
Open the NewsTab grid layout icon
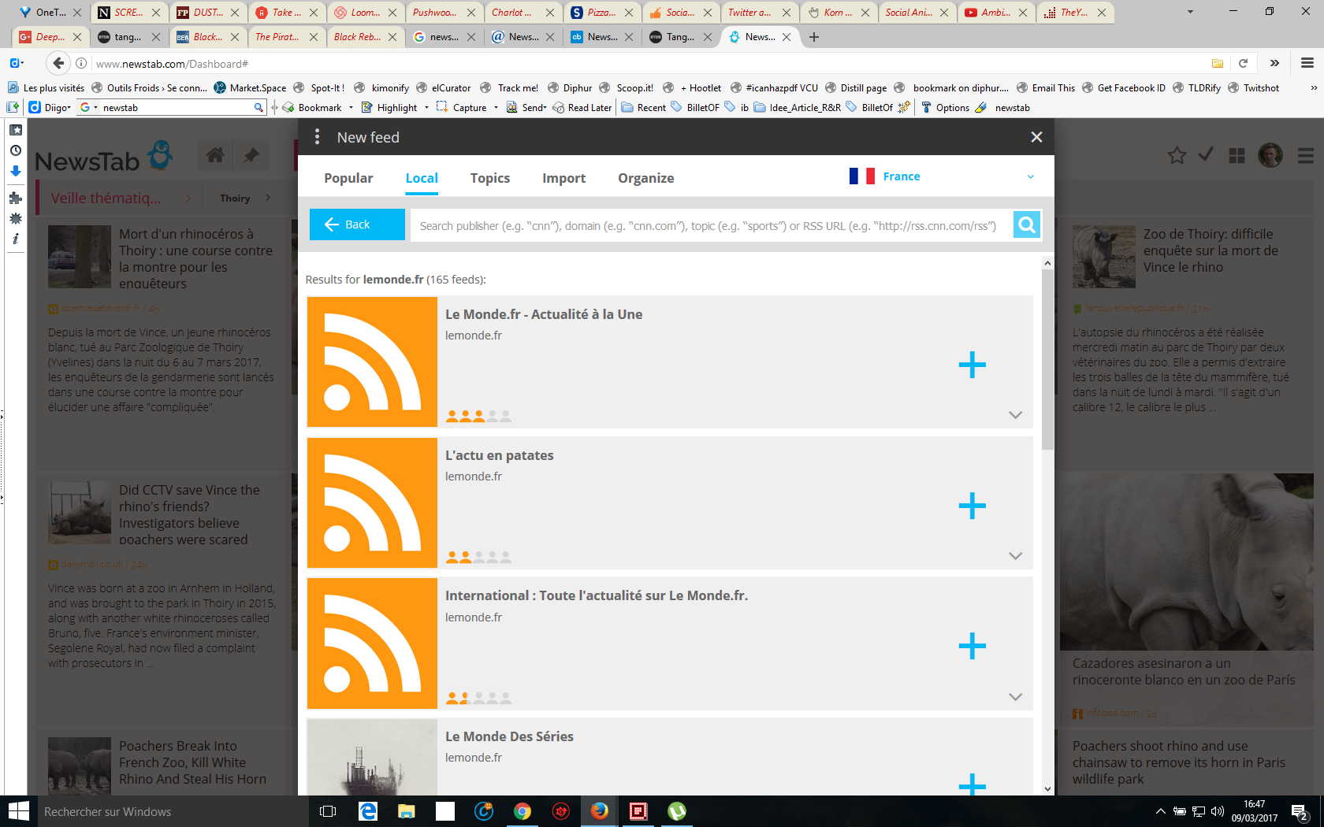tap(1237, 156)
